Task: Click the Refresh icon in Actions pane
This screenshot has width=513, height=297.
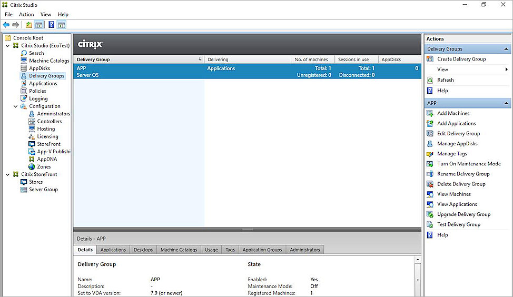Action: pyautogui.click(x=430, y=80)
